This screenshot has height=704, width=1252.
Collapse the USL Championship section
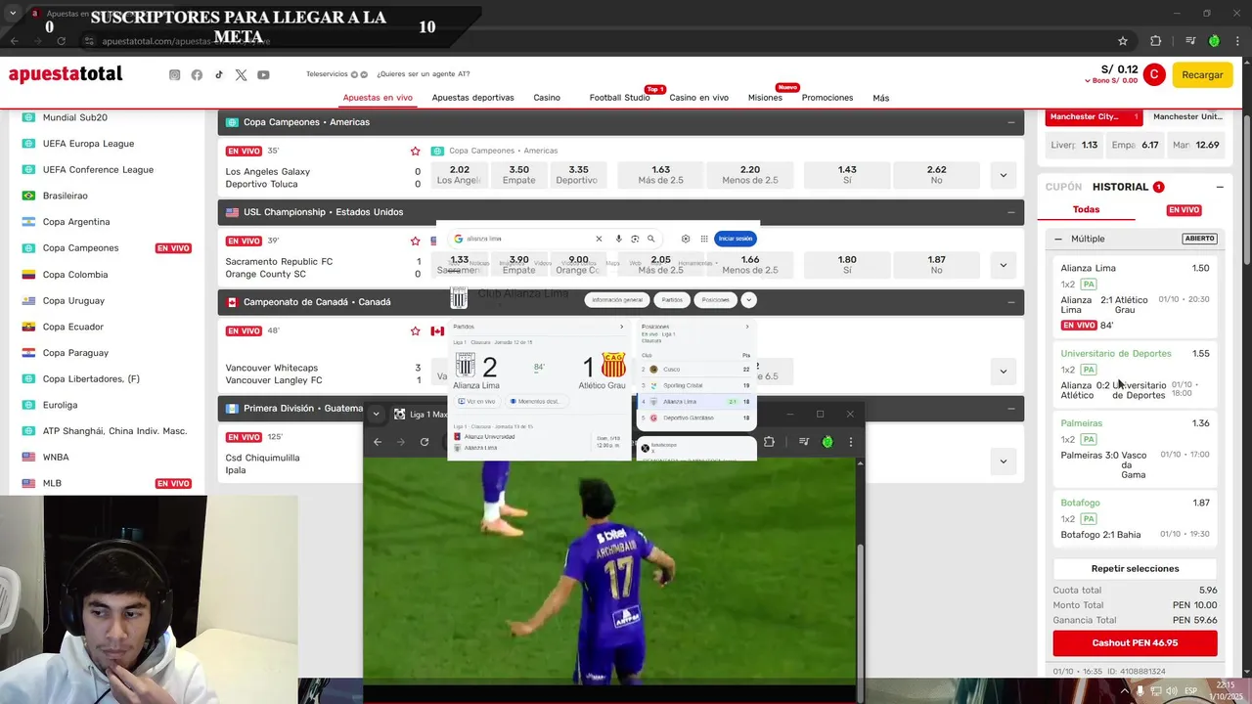click(1010, 212)
